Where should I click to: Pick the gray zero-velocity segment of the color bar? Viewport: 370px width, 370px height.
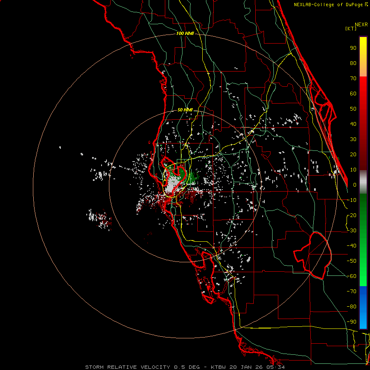pyautogui.click(x=363, y=182)
